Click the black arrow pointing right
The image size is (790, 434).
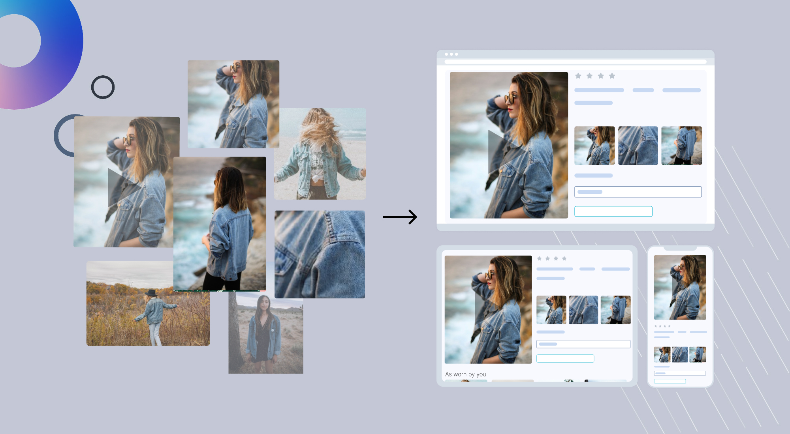400,217
